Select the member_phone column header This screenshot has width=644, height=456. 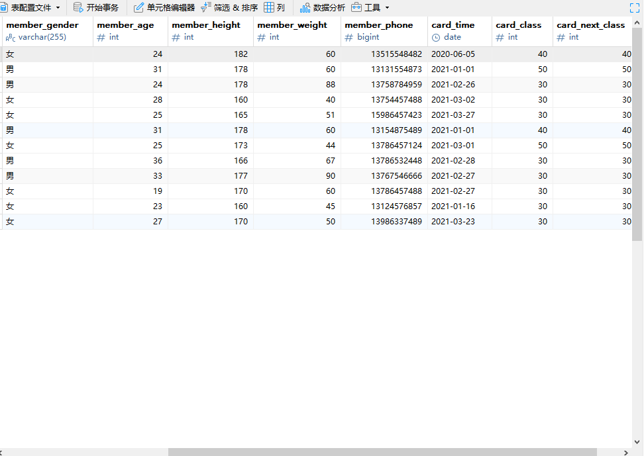(384, 31)
